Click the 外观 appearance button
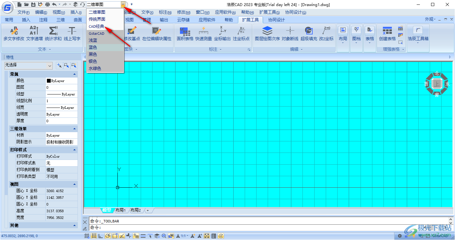Screen dimensions: 455x240 pyautogui.click(x=430, y=19)
